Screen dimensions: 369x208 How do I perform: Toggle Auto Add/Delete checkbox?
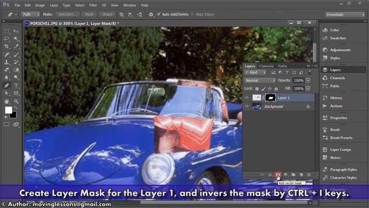click(159, 14)
